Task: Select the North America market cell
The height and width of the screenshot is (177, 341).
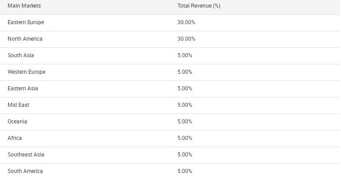Action: click(x=25, y=39)
